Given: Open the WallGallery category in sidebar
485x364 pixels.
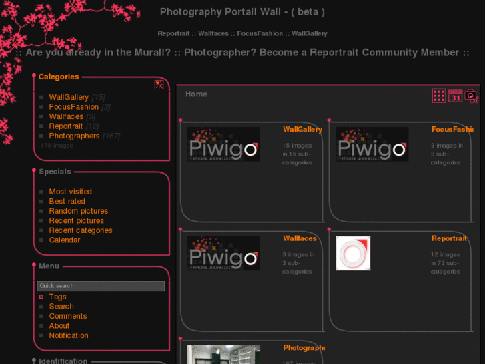Looking at the screenshot, I should 69,97.
